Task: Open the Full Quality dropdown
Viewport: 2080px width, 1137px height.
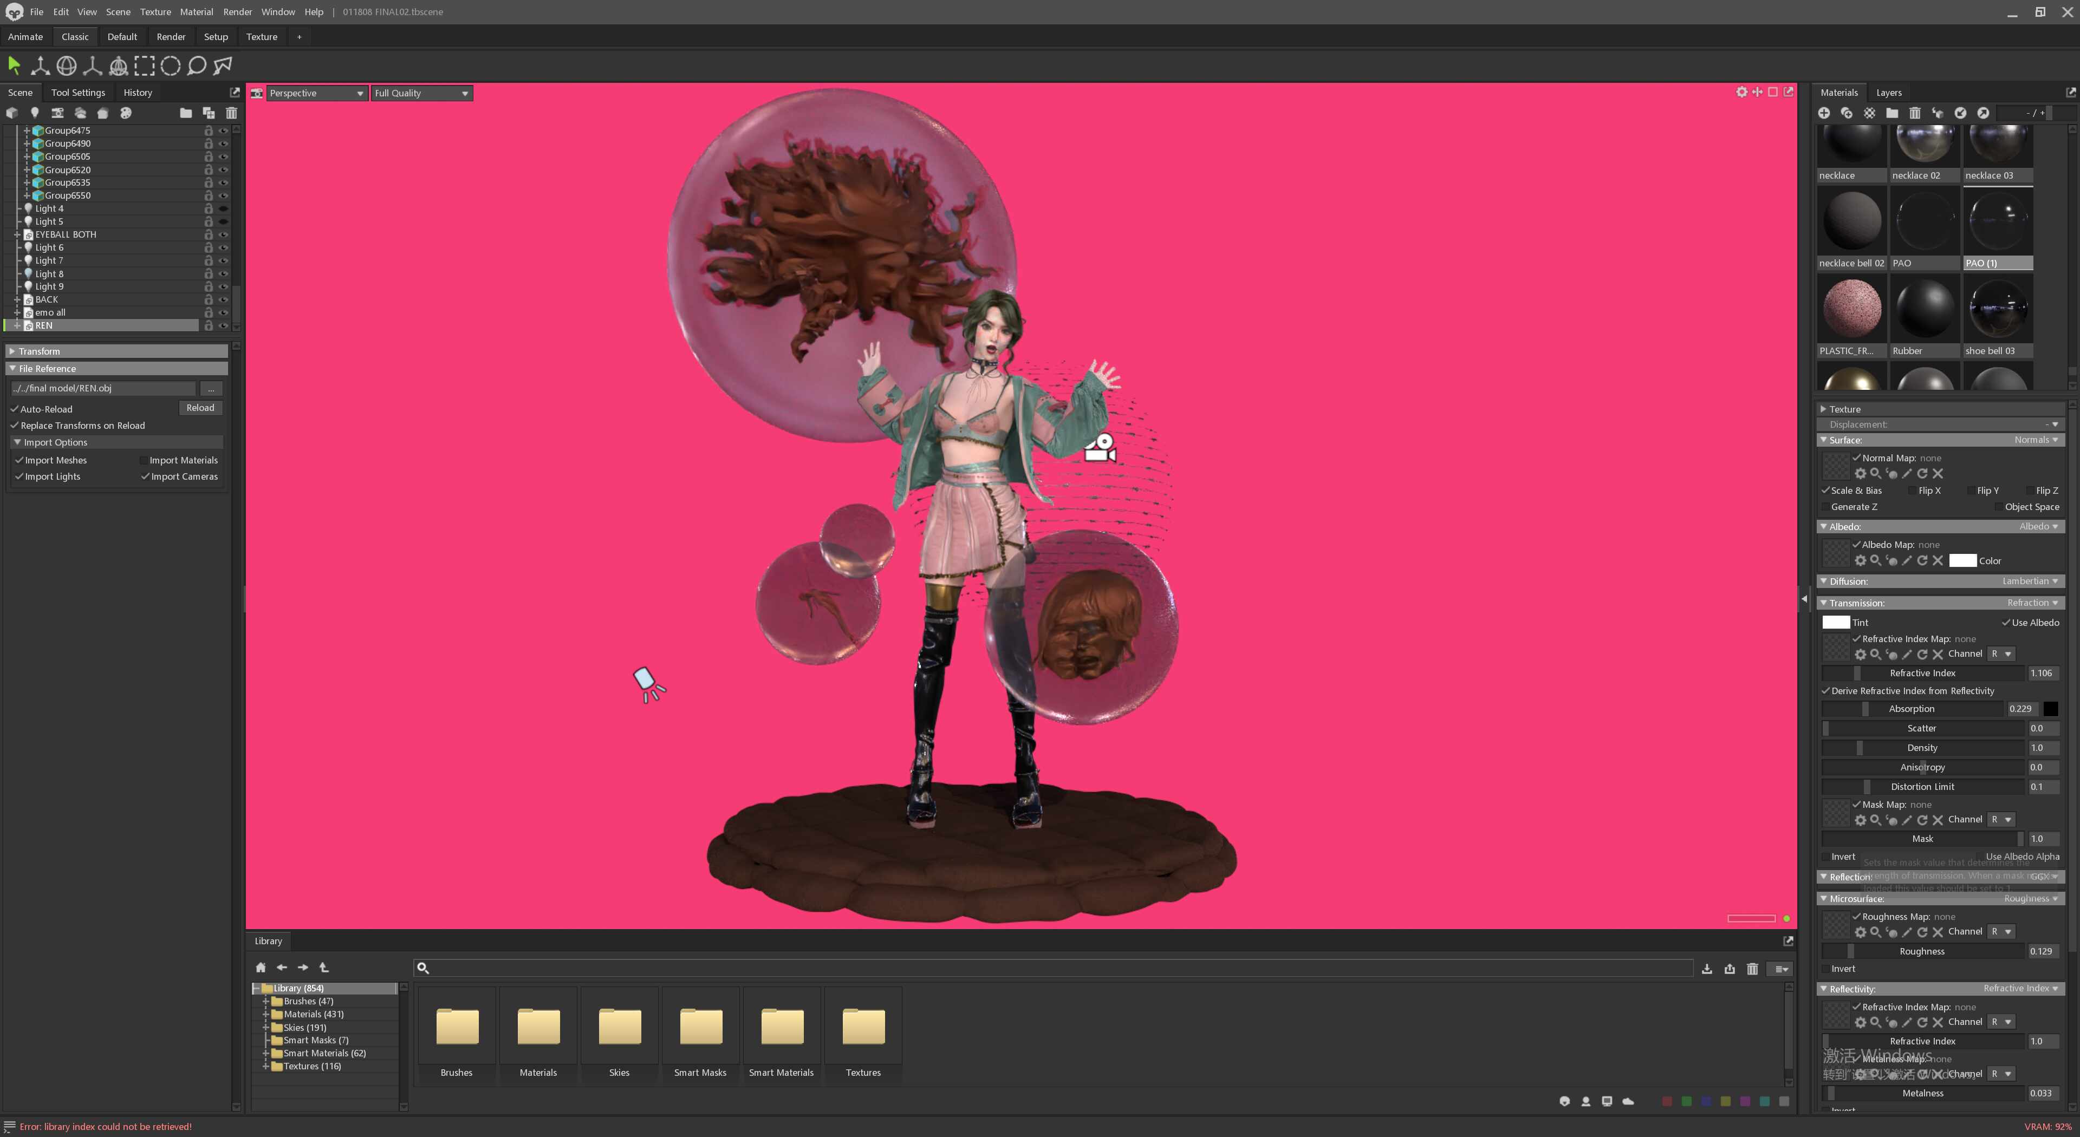Action: click(421, 93)
